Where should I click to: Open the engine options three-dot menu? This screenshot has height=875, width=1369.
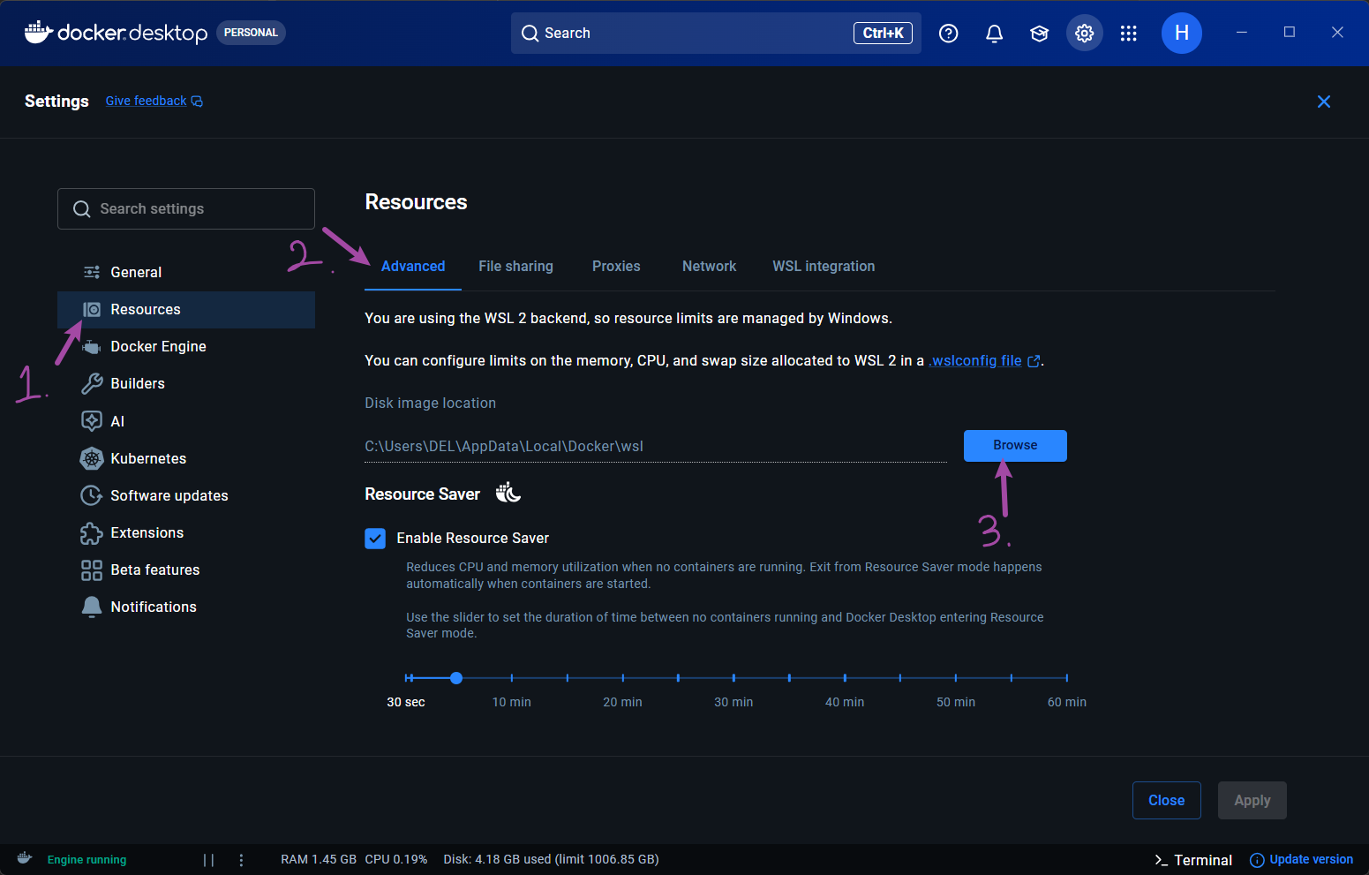(x=241, y=859)
